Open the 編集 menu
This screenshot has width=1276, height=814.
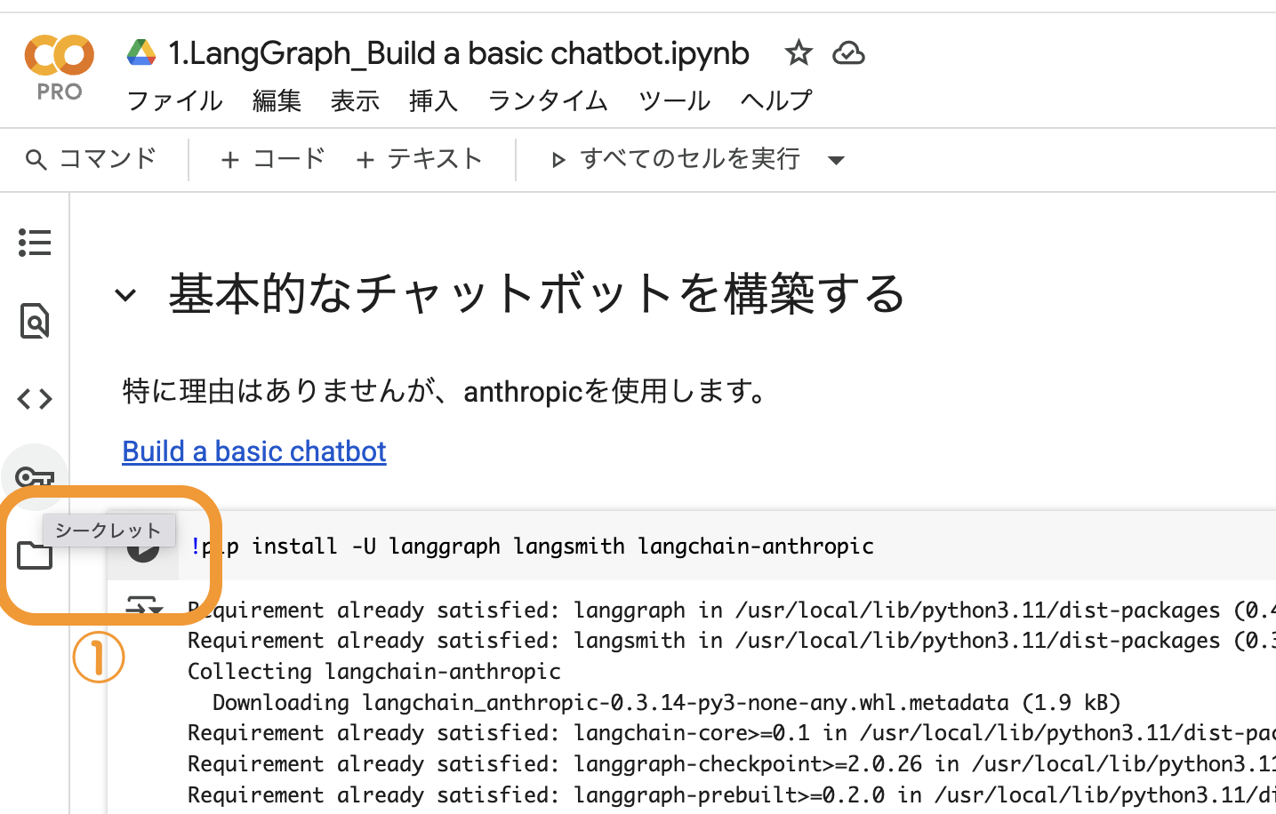(x=277, y=100)
